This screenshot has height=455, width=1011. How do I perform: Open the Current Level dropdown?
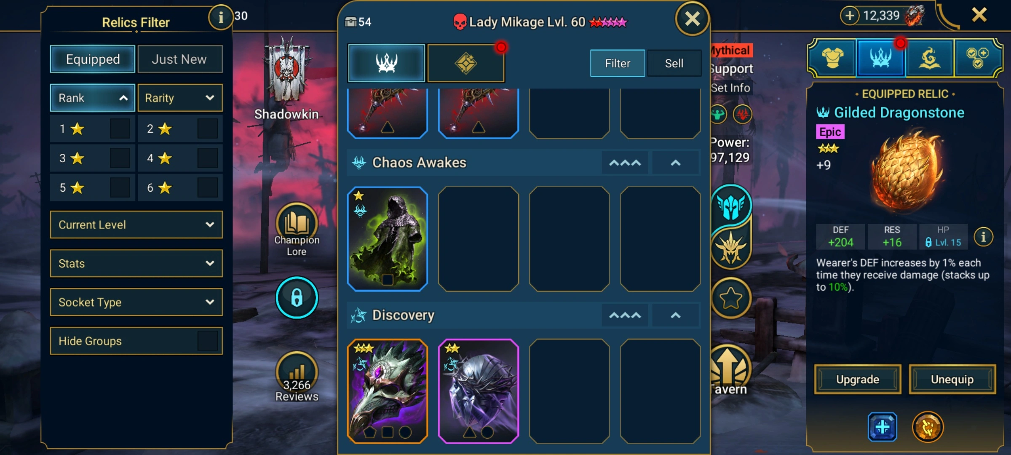pos(136,225)
